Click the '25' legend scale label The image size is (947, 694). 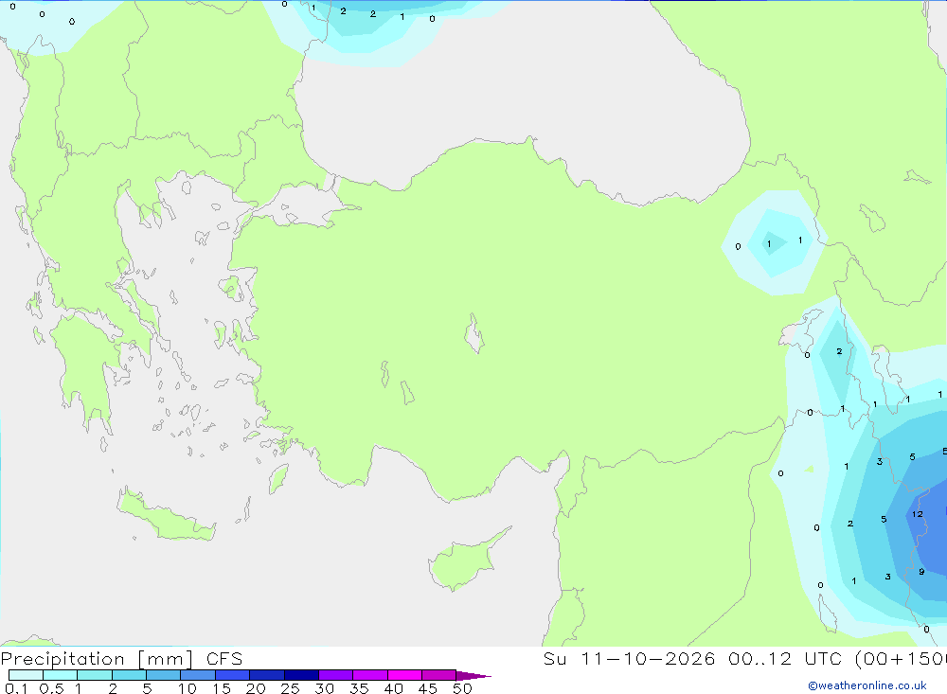pyautogui.click(x=290, y=688)
